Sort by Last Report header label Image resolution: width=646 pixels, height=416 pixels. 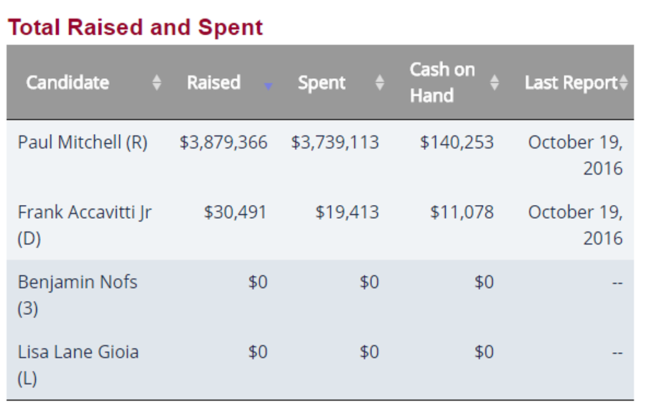tap(571, 82)
